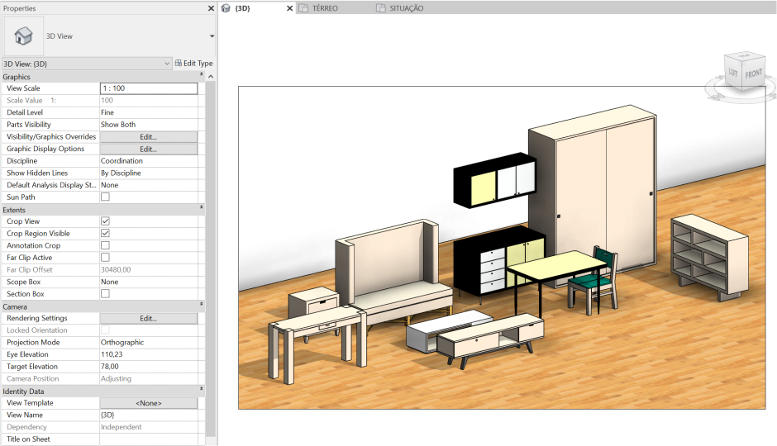
Task: Click the floor plan icon on the TÉRREO tab
Action: 303,8
